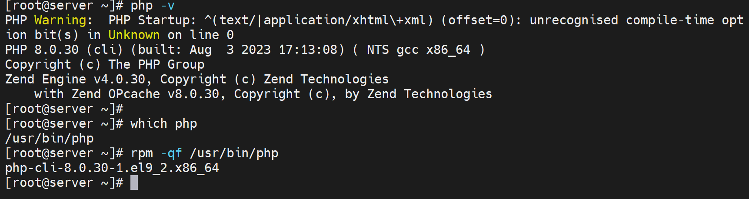This screenshot has width=749, height=199.
Task: Click the "NTS gcc x86_64" text
Action: pyautogui.click(x=418, y=50)
